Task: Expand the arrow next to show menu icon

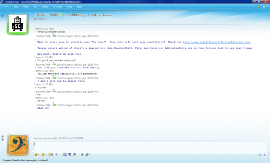Action: point(267,7)
